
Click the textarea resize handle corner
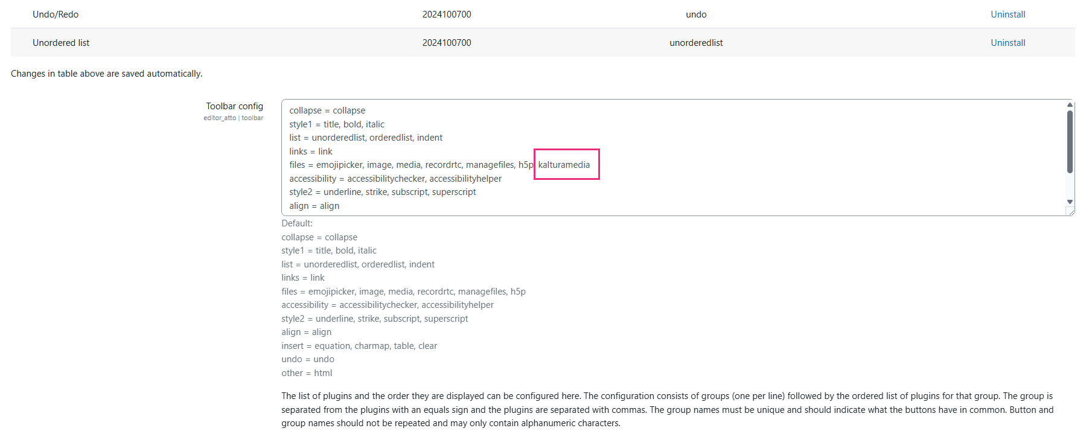(1071, 211)
